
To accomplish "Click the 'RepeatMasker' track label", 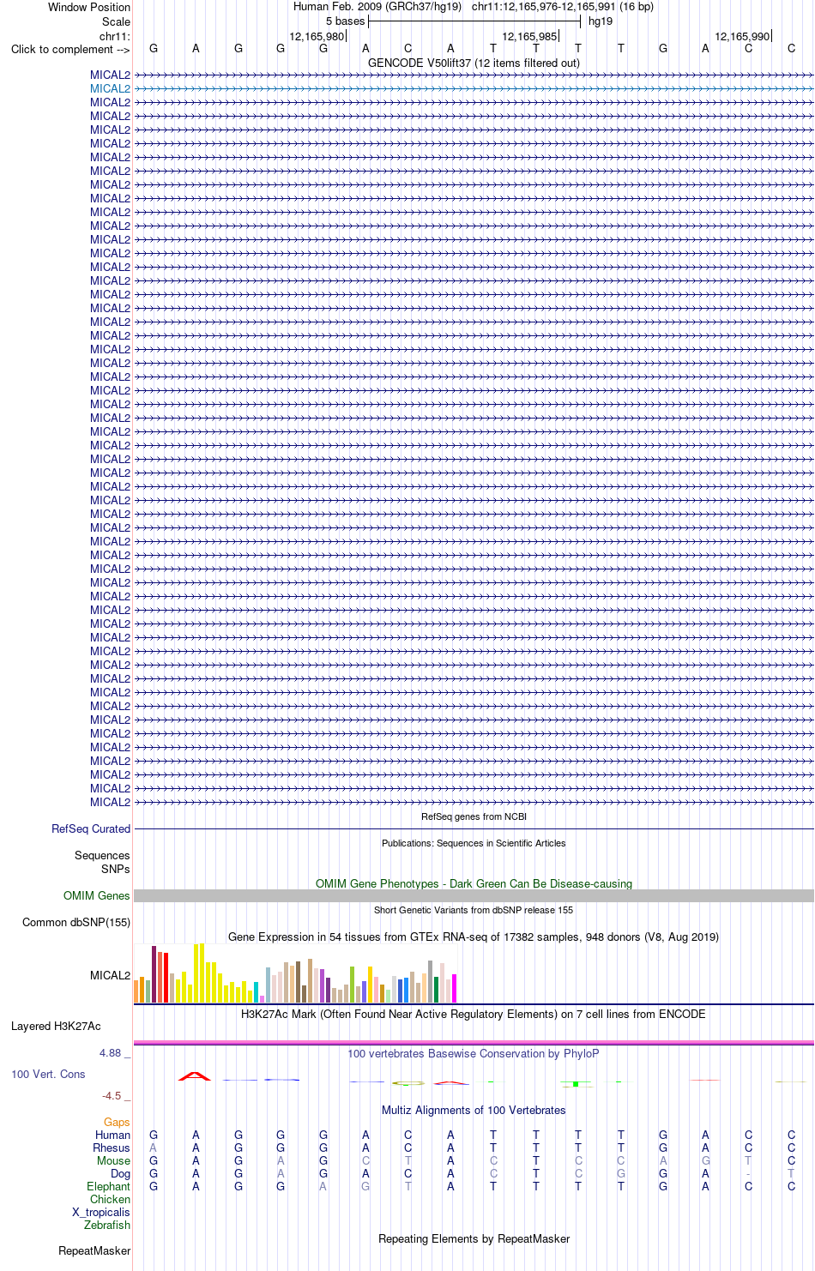I will [x=94, y=1250].
